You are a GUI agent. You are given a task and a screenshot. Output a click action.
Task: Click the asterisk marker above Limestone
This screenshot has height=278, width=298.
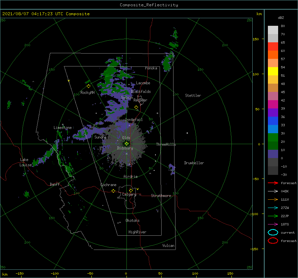63,125
